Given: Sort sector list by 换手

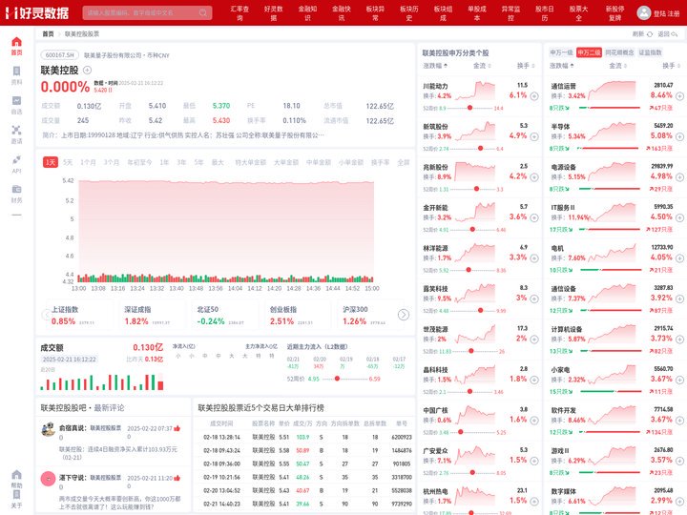Looking at the screenshot, I should [x=671, y=66].
